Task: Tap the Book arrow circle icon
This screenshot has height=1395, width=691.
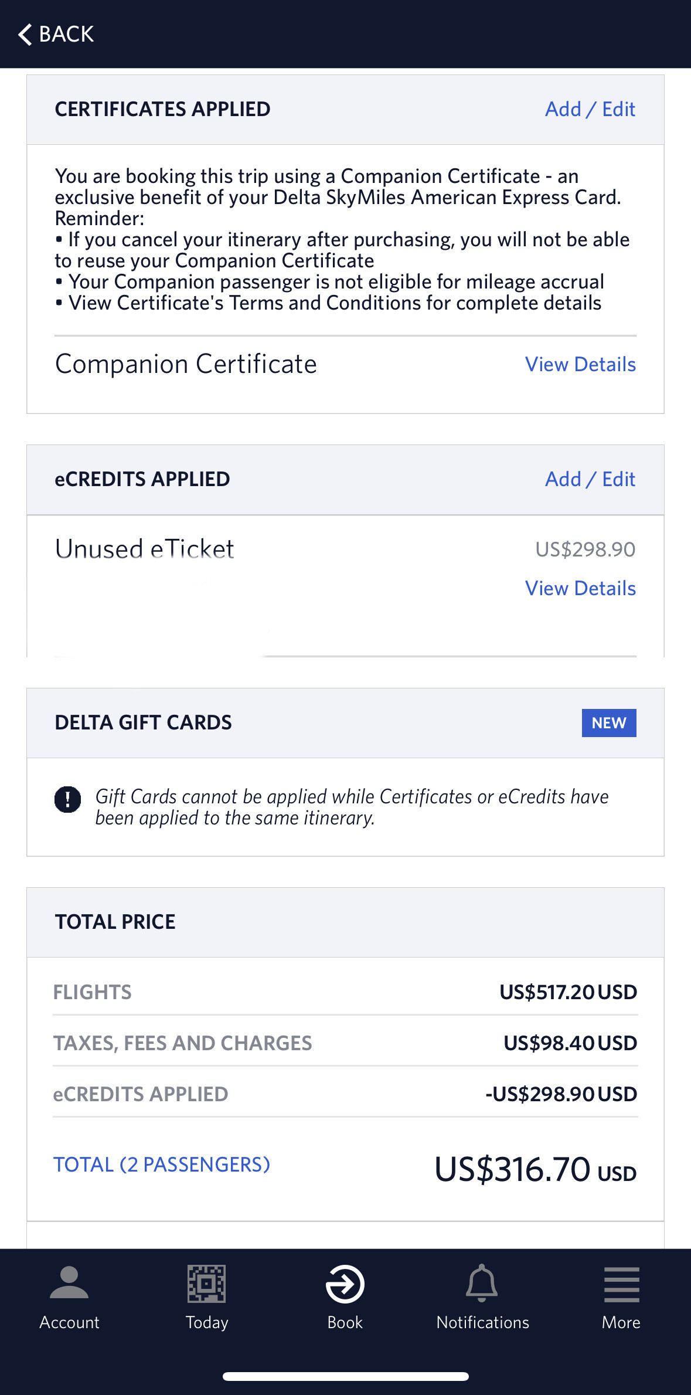Action: (x=345, y=1284)
